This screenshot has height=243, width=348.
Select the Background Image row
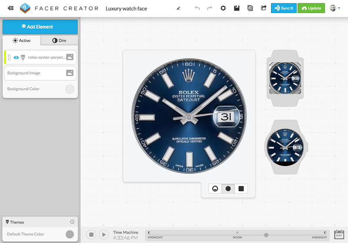(40, 73)
